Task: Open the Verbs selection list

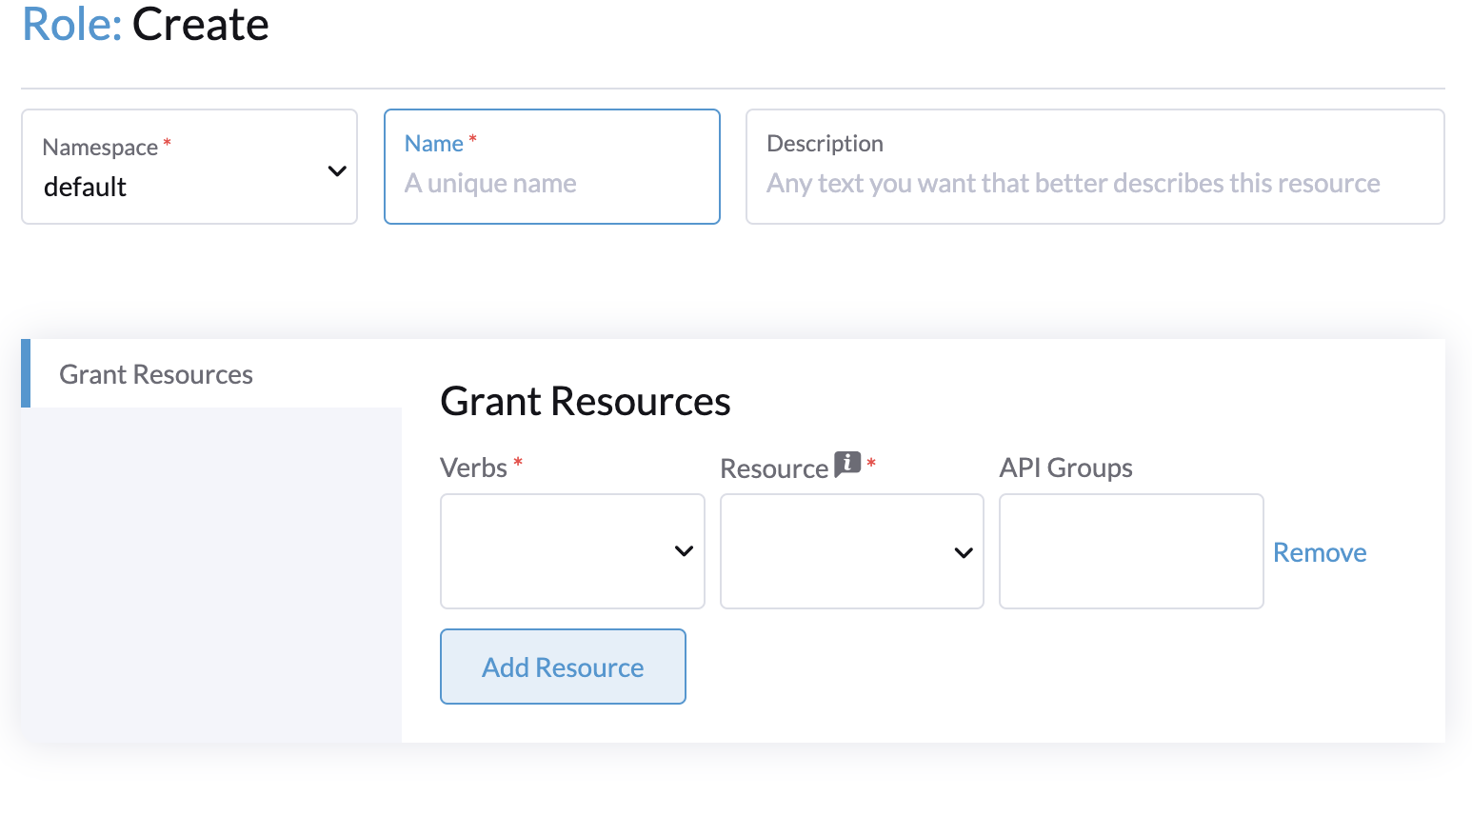Action: [571, 551]
